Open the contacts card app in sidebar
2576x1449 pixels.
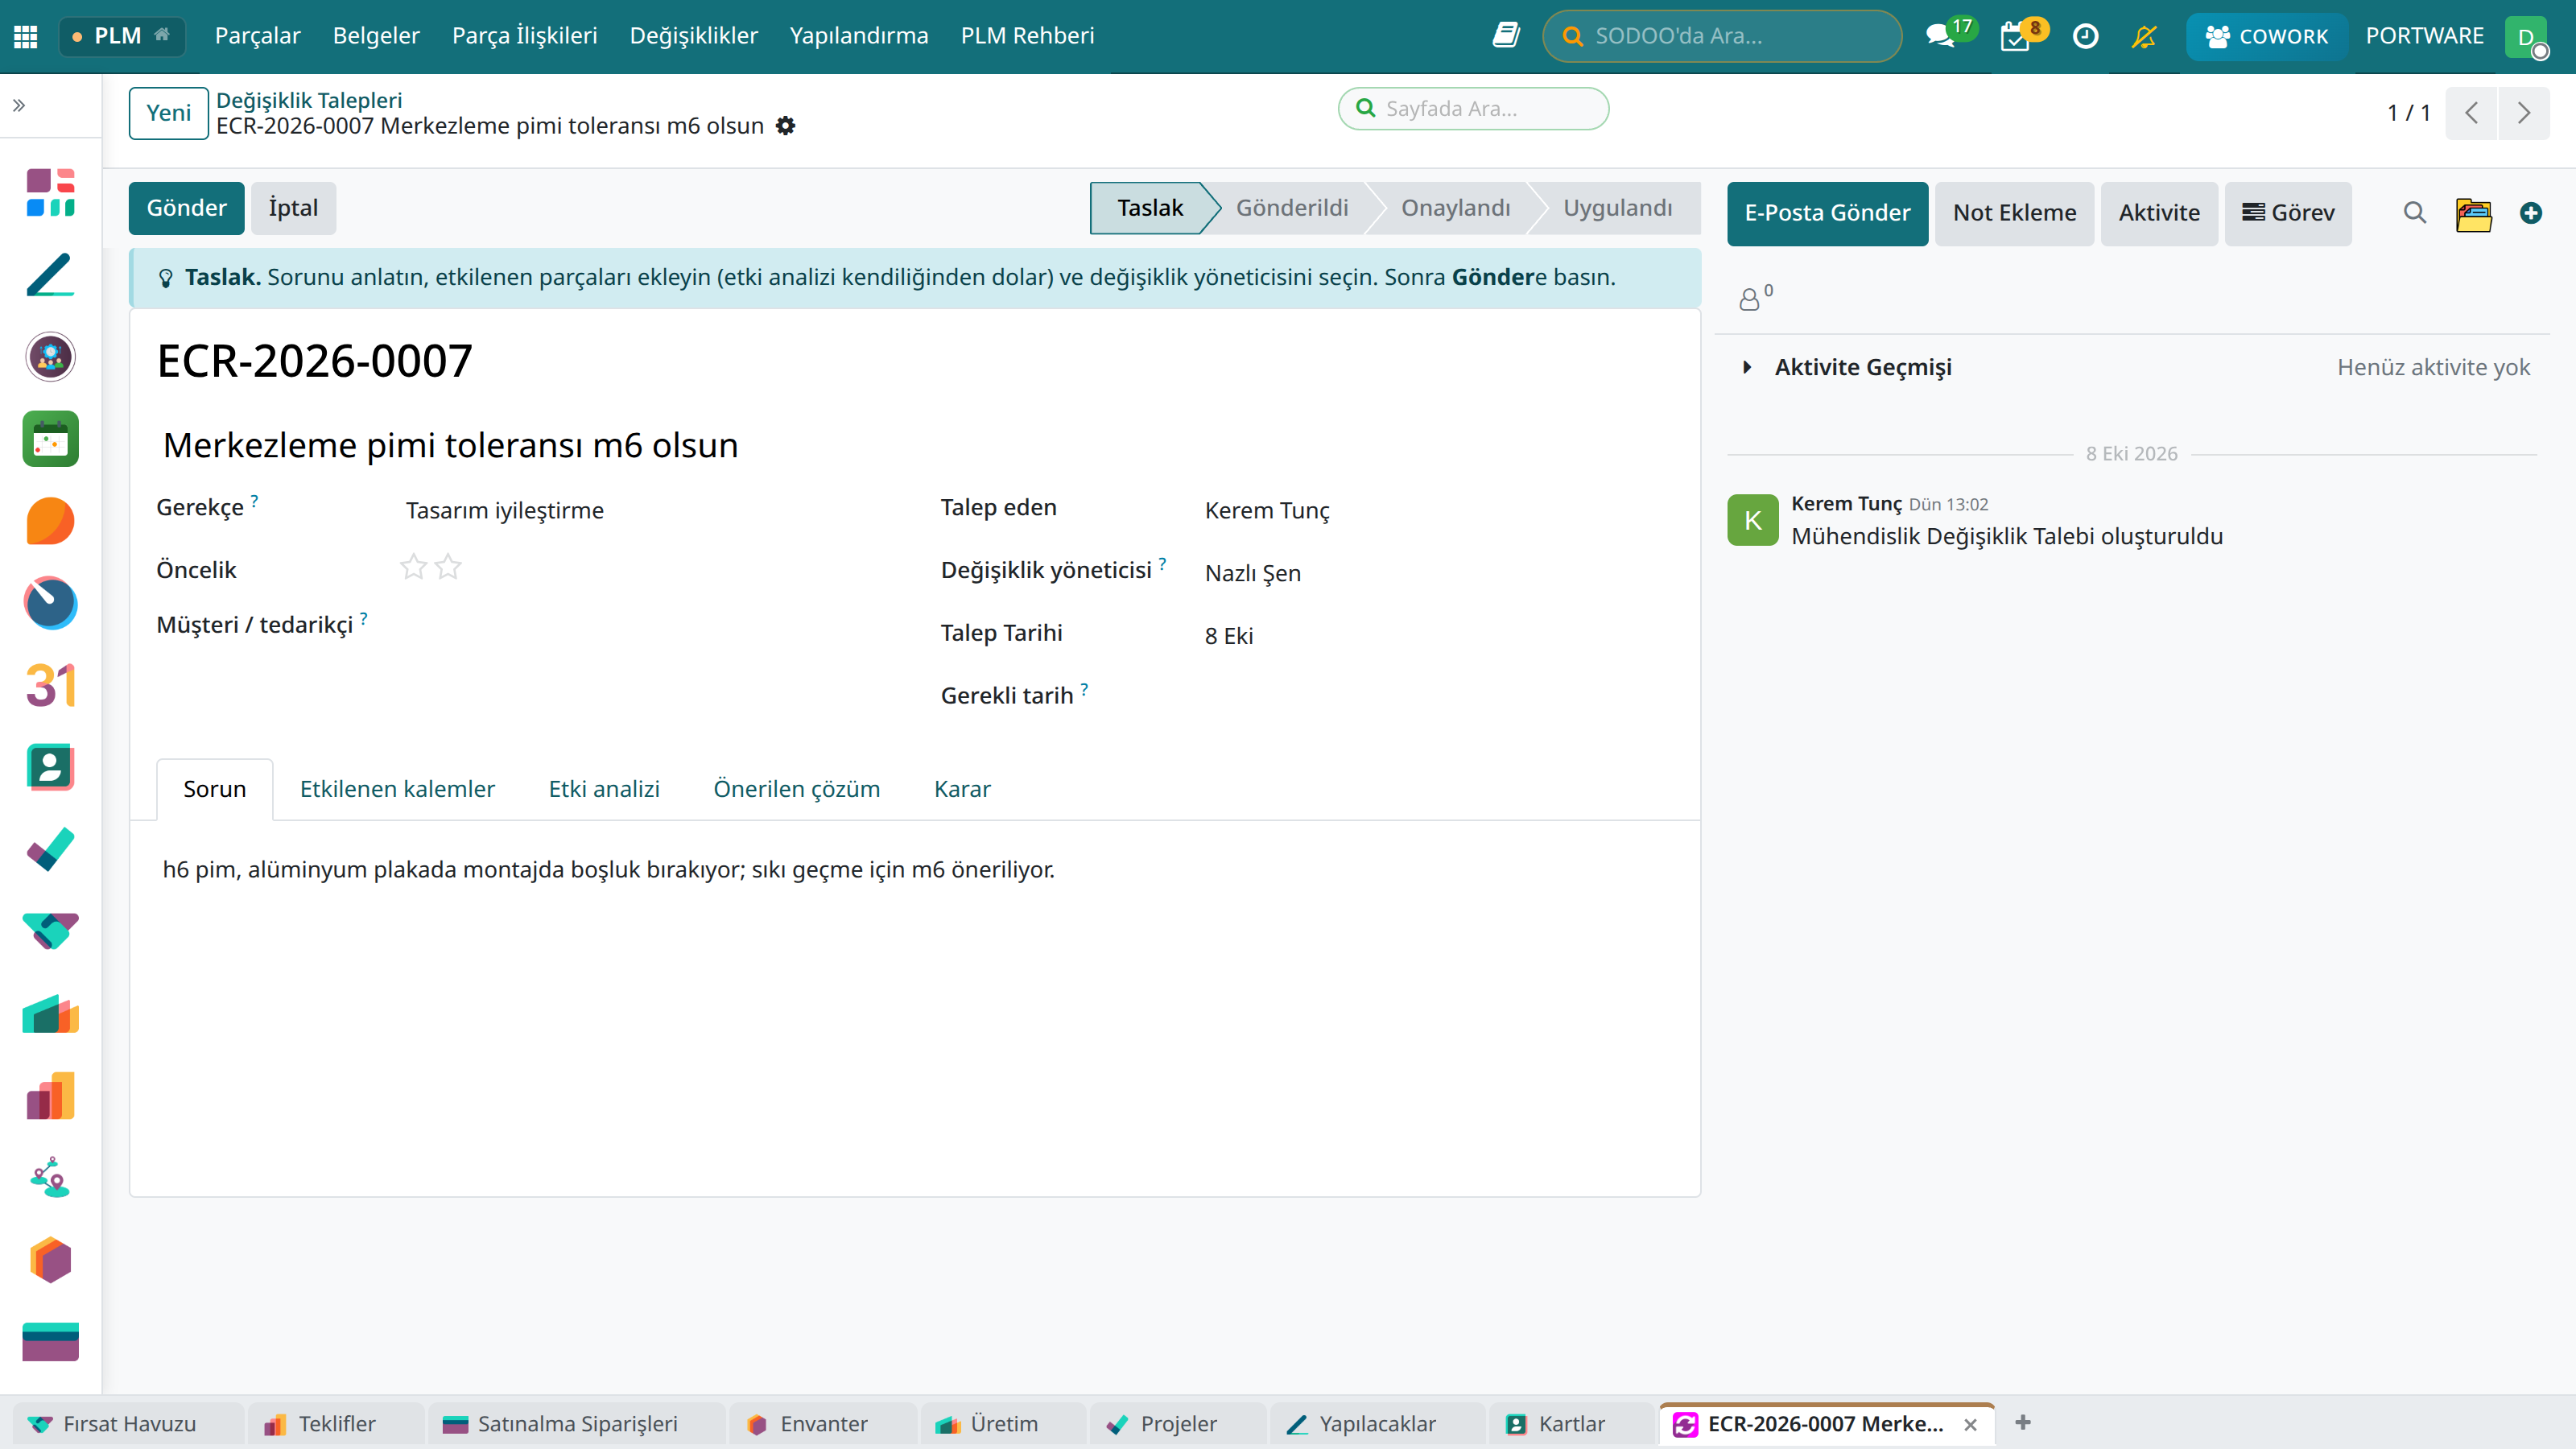pyautogui.click(x=50, y=768)
